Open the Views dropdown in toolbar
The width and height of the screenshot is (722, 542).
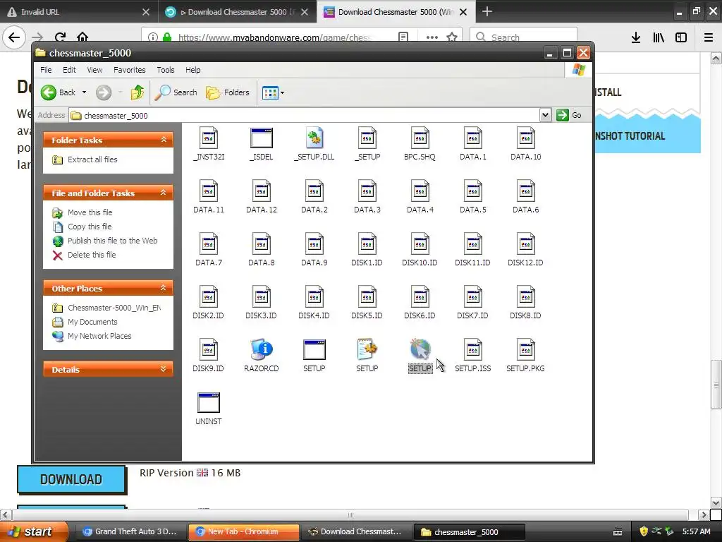tap(273, 92)
